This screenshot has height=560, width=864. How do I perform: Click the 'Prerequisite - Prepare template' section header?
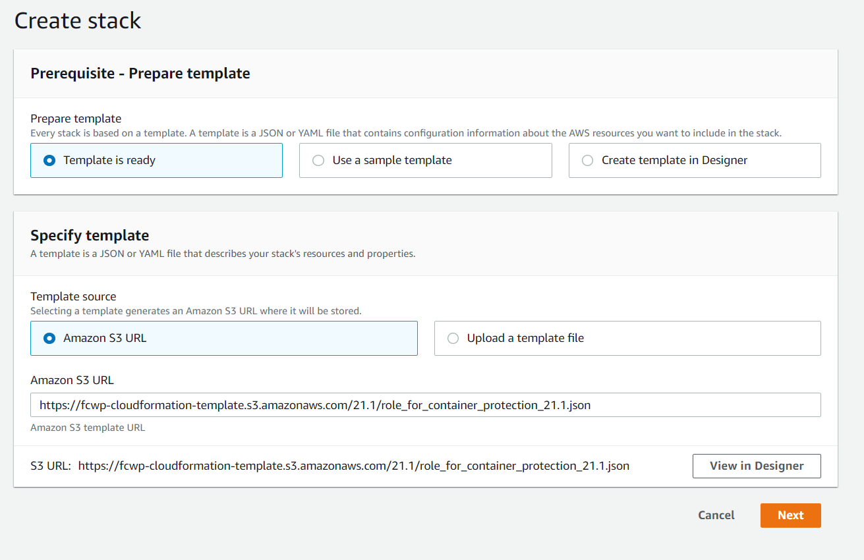tap(140, 73)
